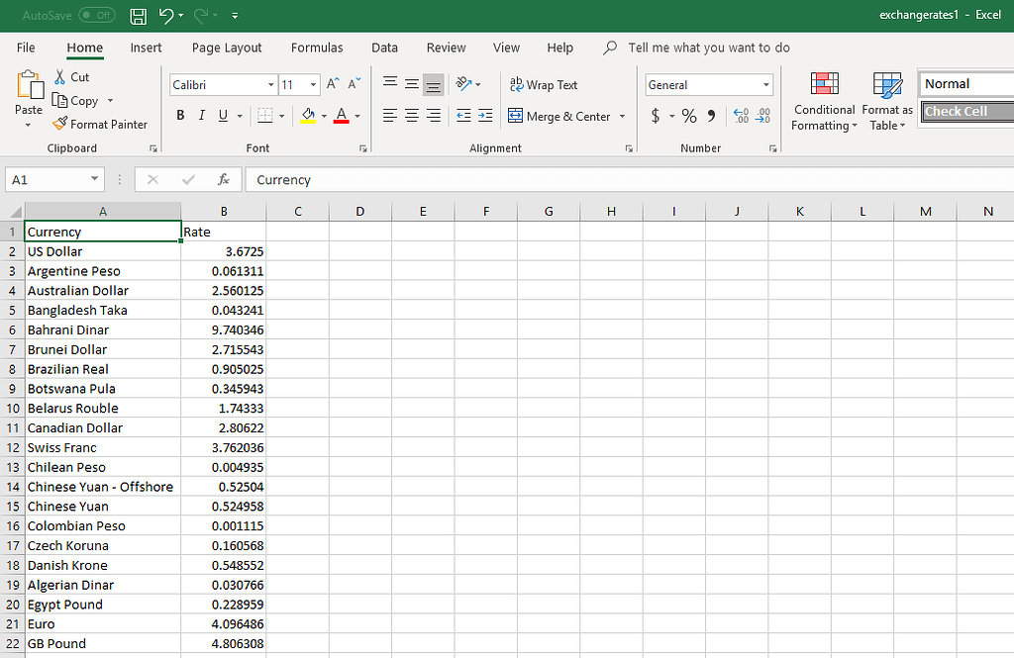Apply the Percent Style format
The image size is (1014, 658).
pyautogui.click(x=689, y=116)
